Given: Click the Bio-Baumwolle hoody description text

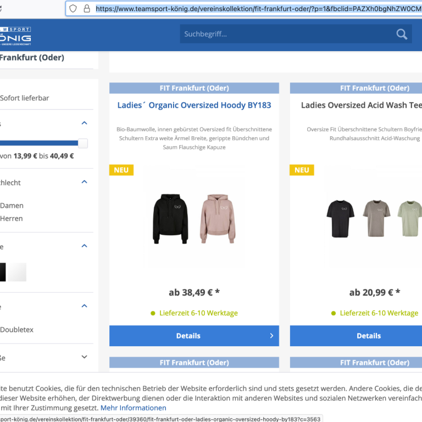Looking at the screenshot, I should click(x=194, y=138).
